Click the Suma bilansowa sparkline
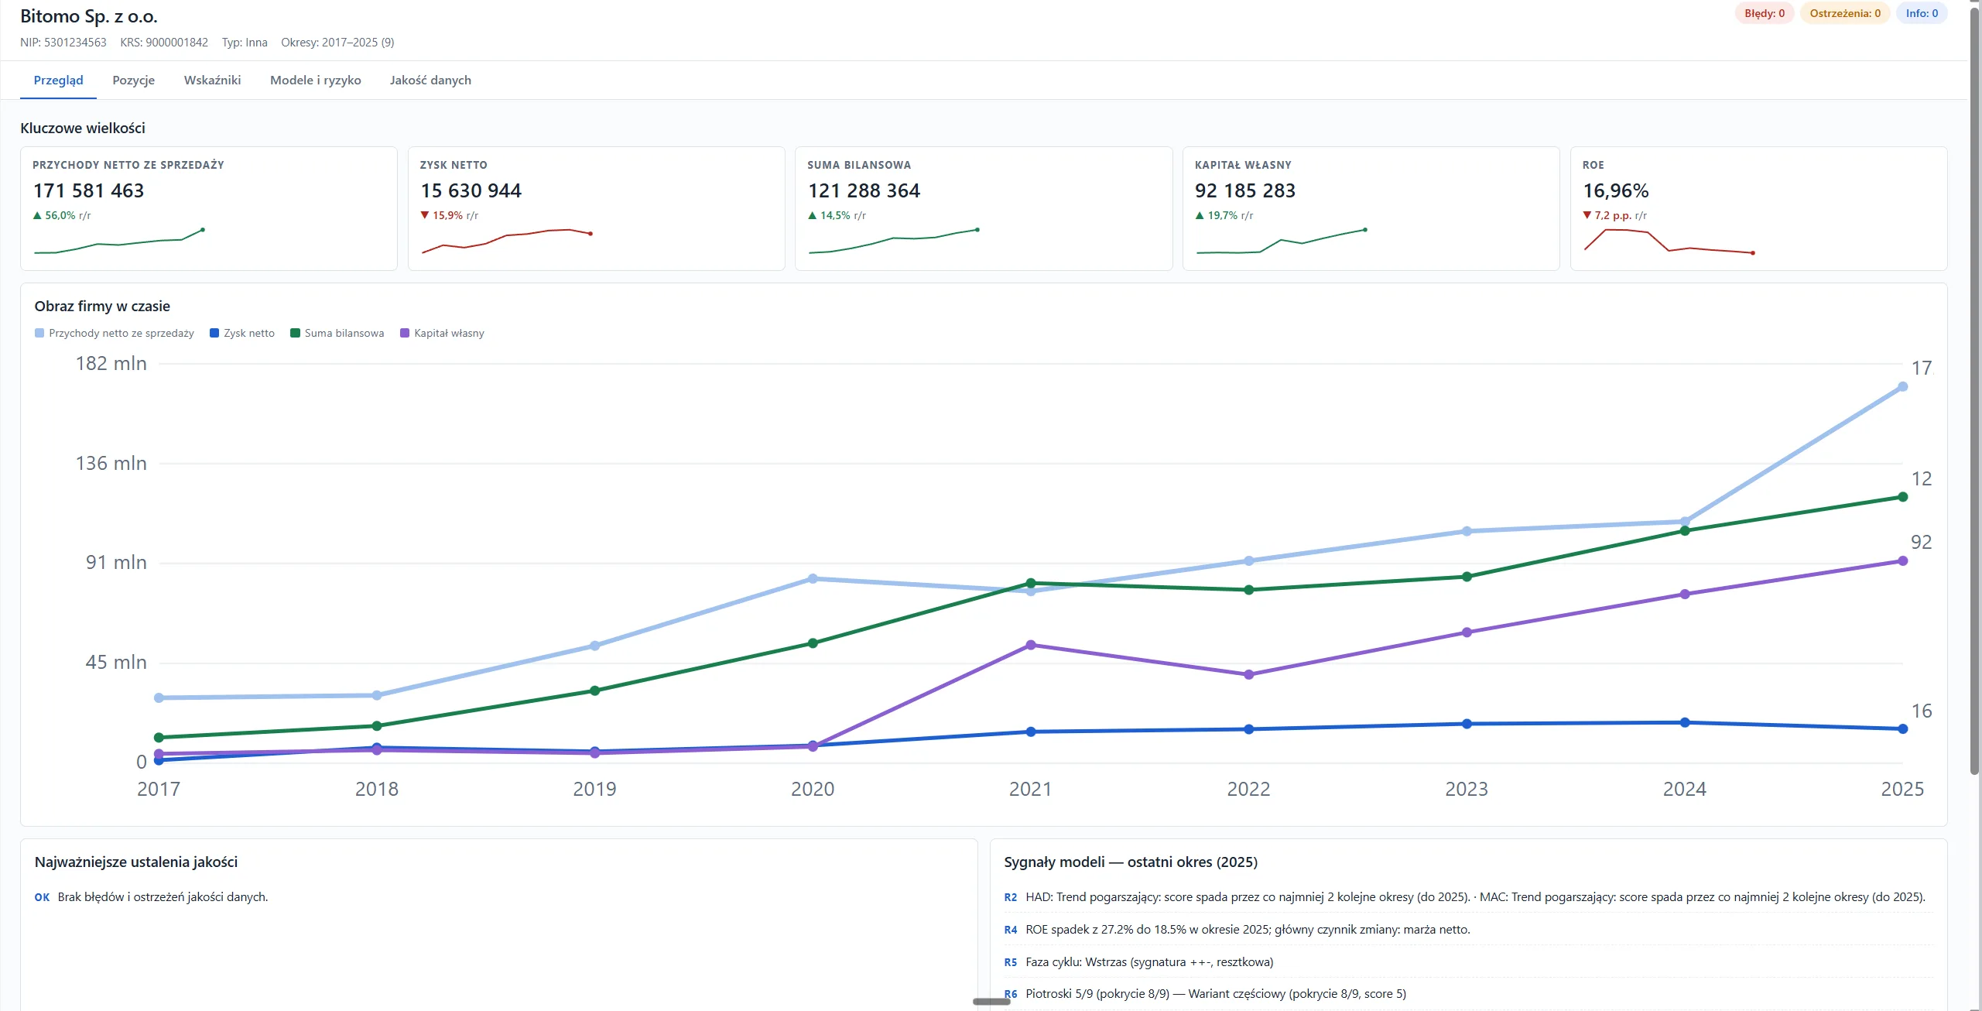This screenshot has height=1011, width=1982. tap(894, 242)
